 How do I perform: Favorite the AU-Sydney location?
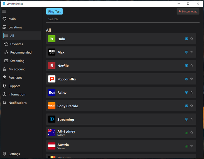(x=192, y=133)
